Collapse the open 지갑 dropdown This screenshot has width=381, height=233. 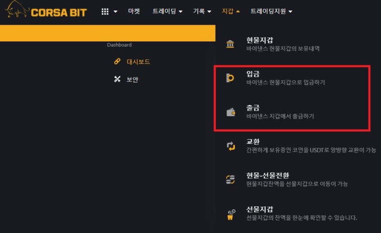(x=231, y=11)
